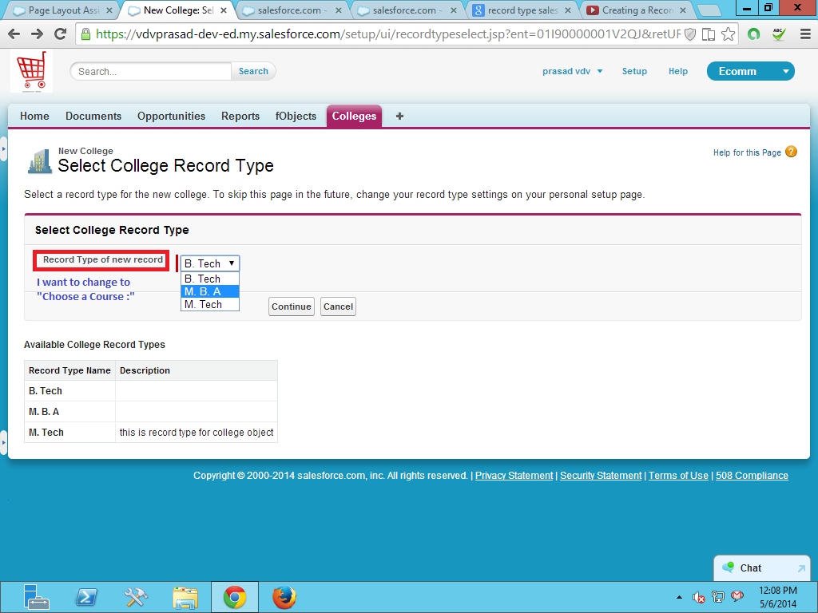Open the fObjects tab
The height and width of the screenshot is (613, 818).
tap(296, 117)
